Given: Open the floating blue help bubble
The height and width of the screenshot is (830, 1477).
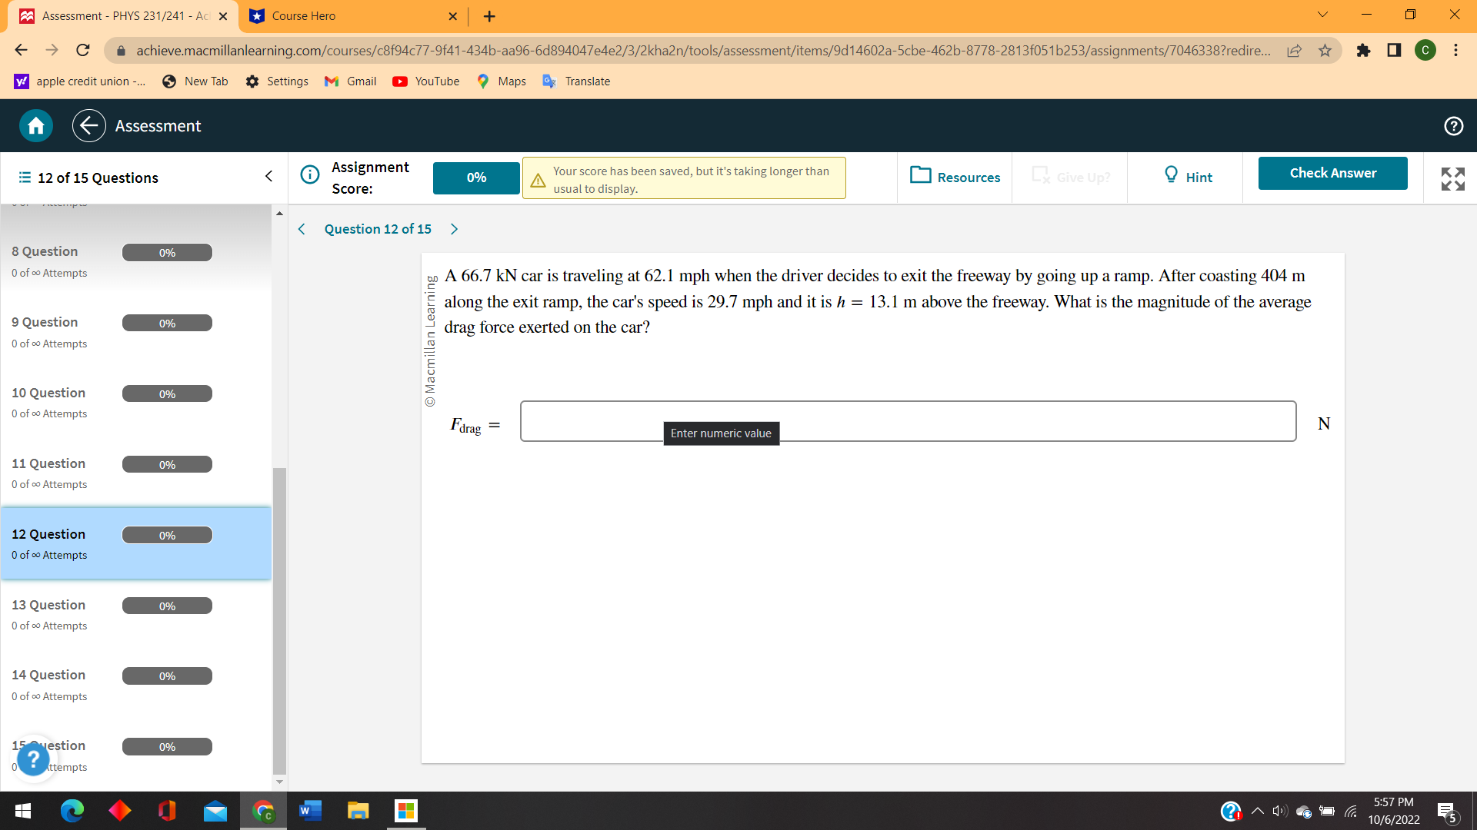Looking at the screenshot, I should [x=33, y=759].
